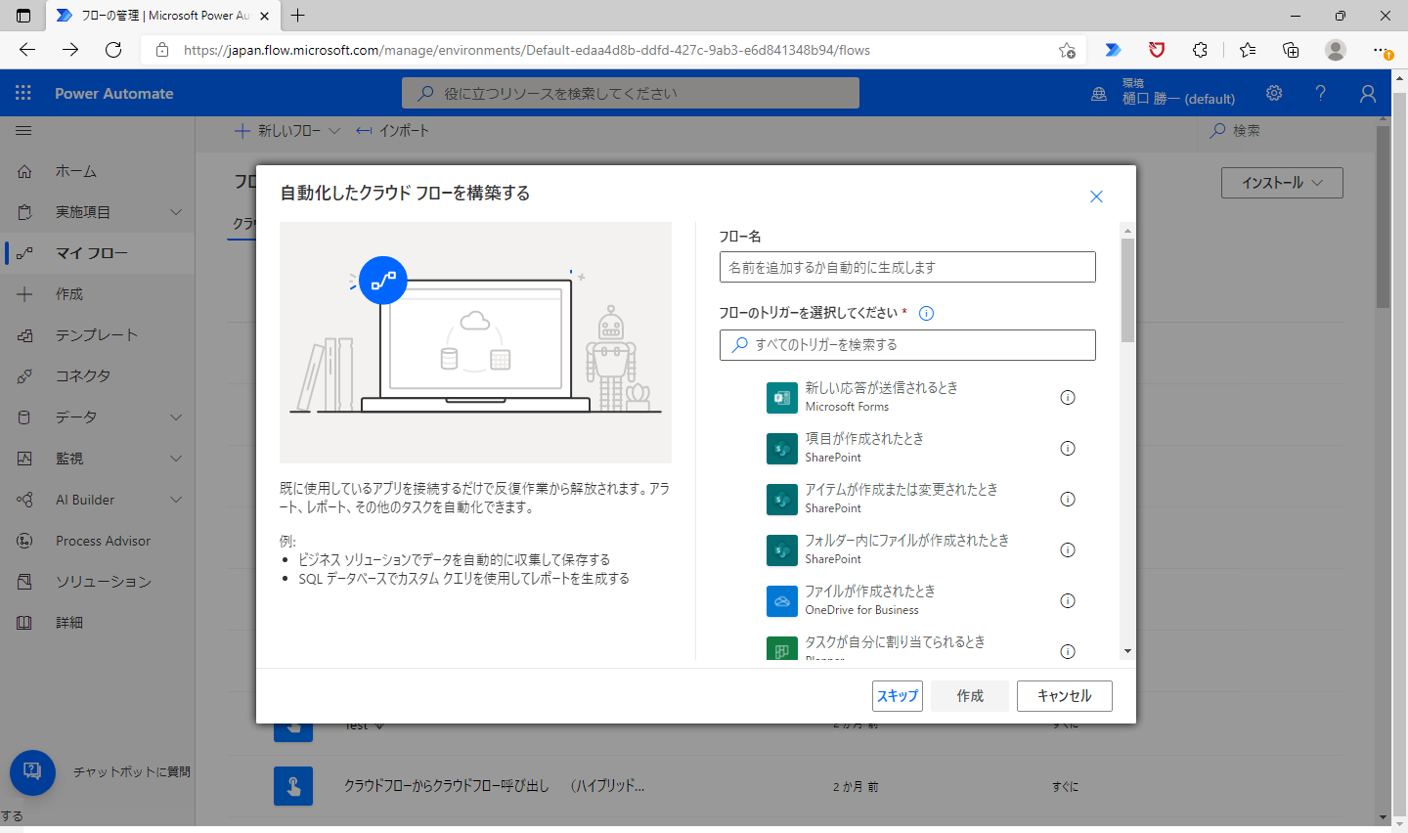Open a new browser tab

click(298, 16)
